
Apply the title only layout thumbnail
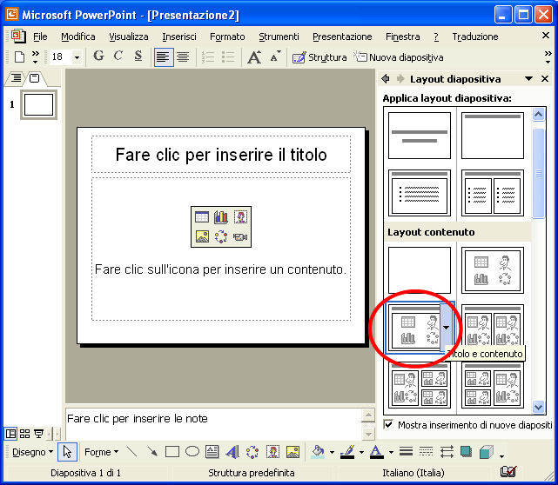click(493, 136)
